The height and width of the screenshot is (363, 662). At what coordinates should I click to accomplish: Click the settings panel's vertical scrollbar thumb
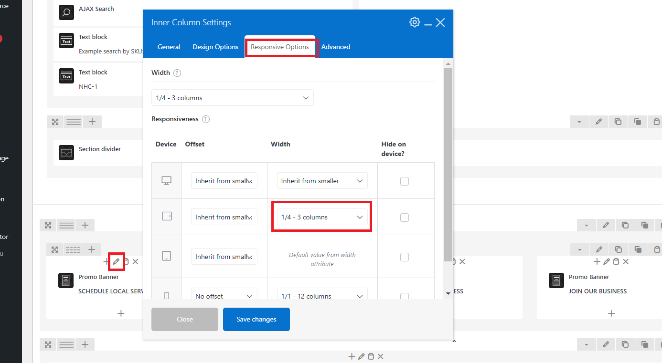[x=448, y=165]
